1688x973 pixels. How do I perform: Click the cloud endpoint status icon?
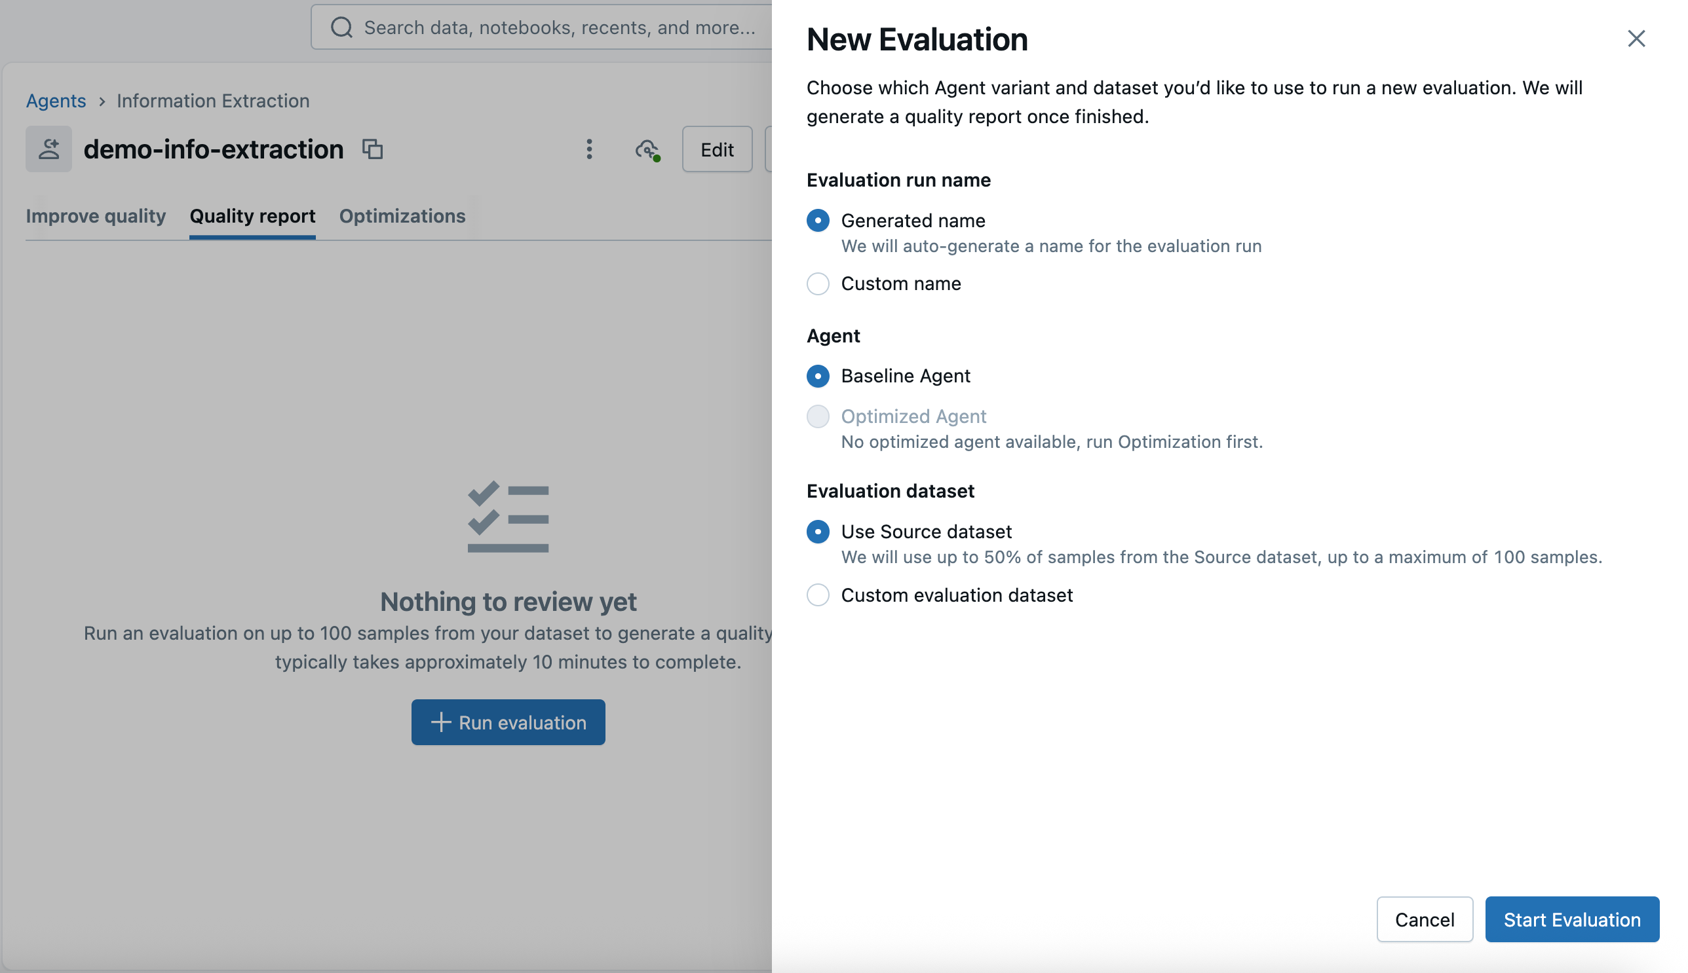[x=647, y=150]
